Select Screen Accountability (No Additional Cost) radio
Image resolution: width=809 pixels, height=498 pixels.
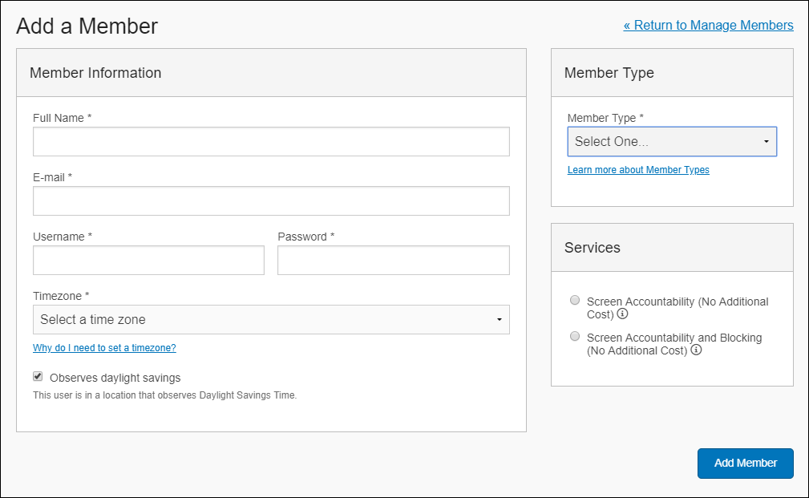(x=575, y=301)
